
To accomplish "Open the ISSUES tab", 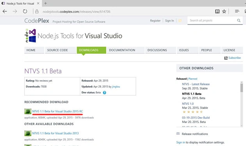I will tap(188, 50).
